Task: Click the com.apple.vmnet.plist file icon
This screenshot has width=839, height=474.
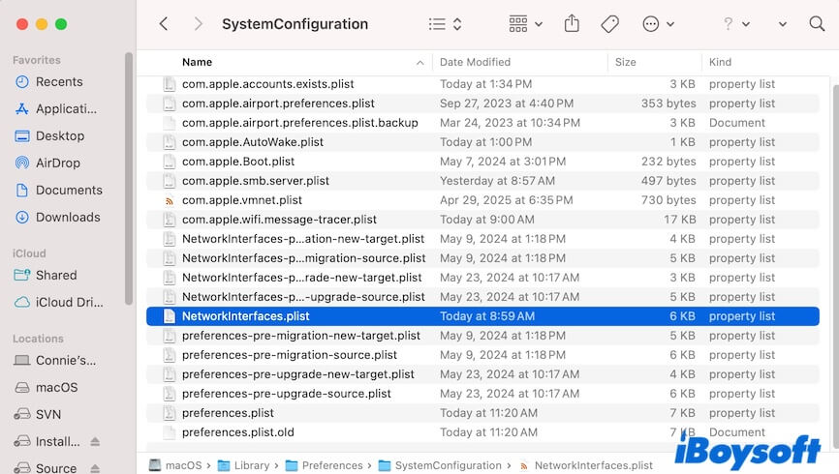Action: (170, 200)
